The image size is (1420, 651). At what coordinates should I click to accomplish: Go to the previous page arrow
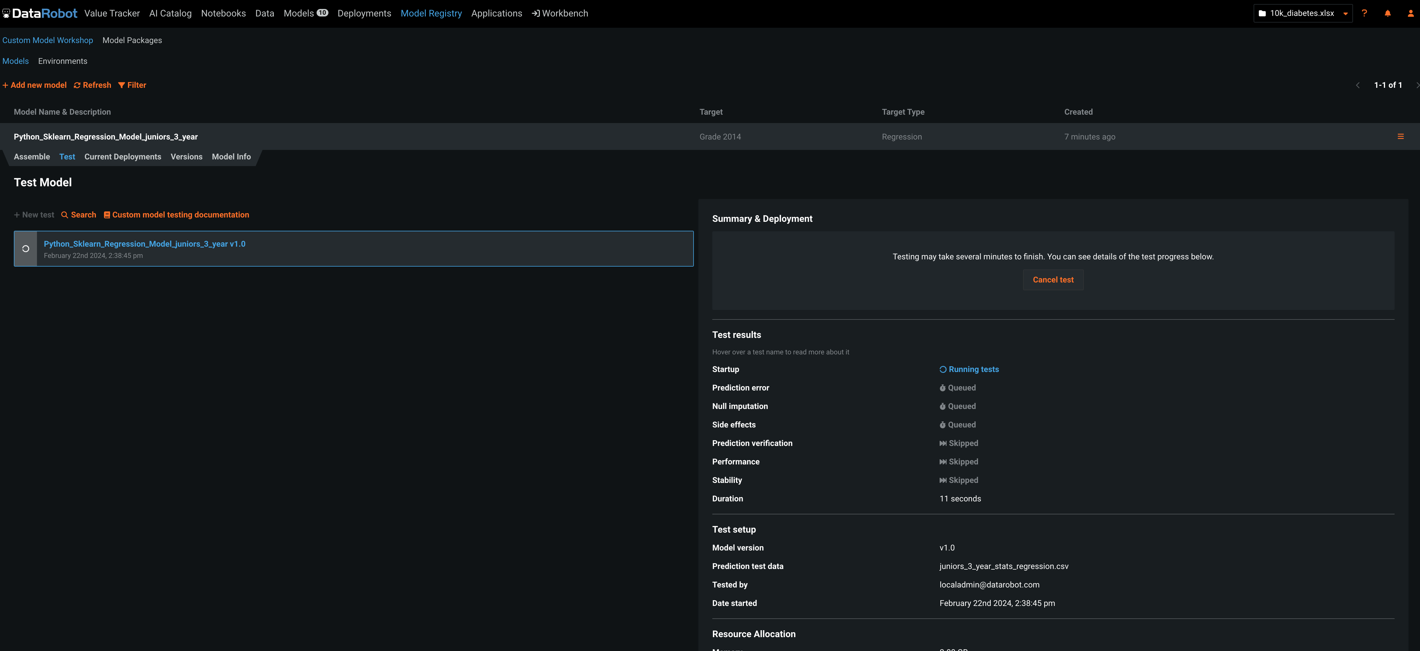[x=1358, y=85]
